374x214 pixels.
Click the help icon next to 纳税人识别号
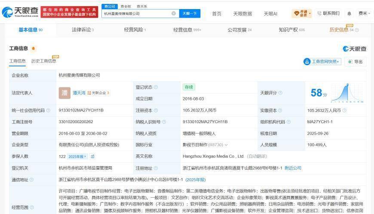click(x=164, y=122)
